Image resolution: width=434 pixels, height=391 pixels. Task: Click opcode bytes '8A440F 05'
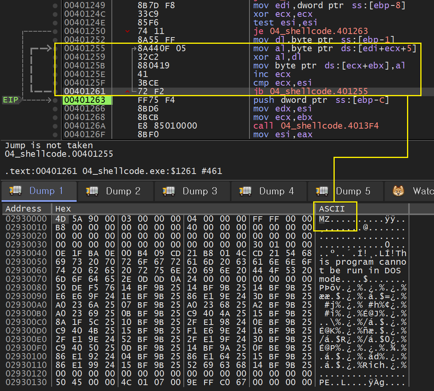162,48
